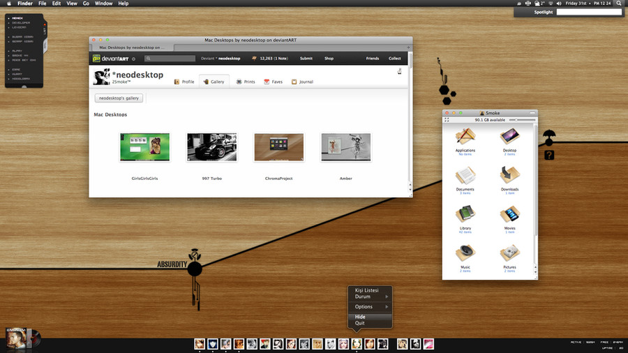Image resolution: width=628 pixels, height=353 pixels.
Task: Click the grid view icon in Smoke window
Action: click(x=447, y=120)
